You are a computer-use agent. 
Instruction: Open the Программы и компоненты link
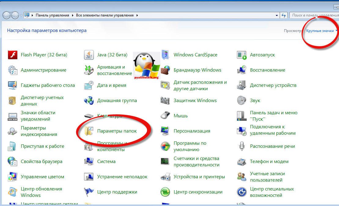[112, 146]
